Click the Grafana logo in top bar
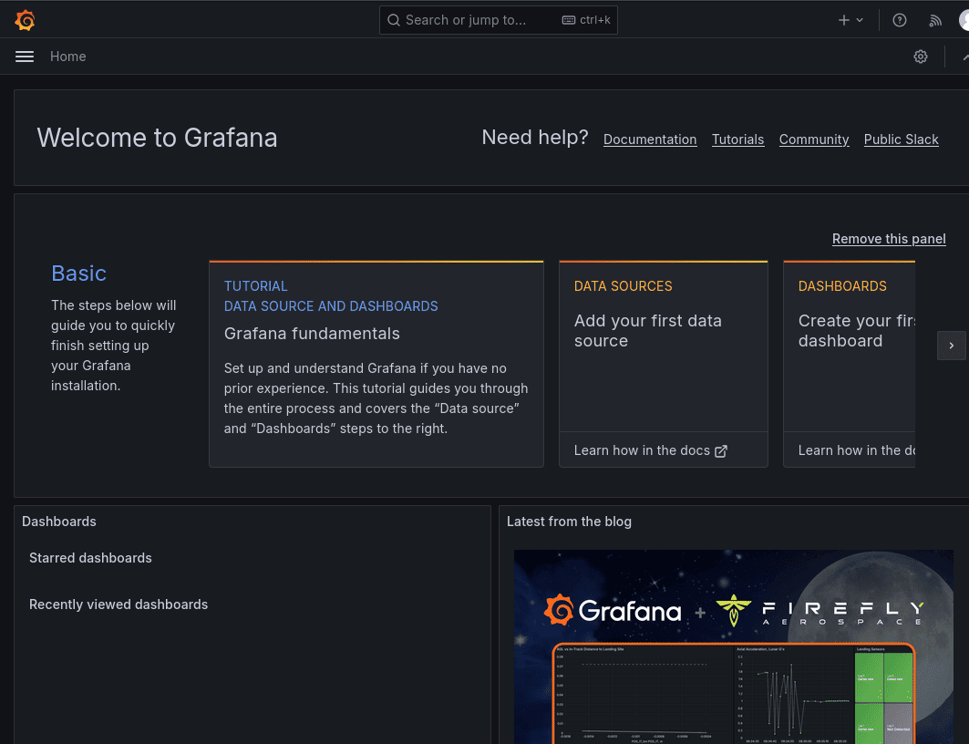Image resolution: width=969 pixels, height=744 pixels. 25,20
